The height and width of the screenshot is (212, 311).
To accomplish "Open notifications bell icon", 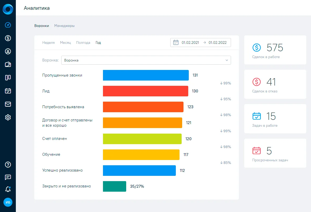I will 8,189.
